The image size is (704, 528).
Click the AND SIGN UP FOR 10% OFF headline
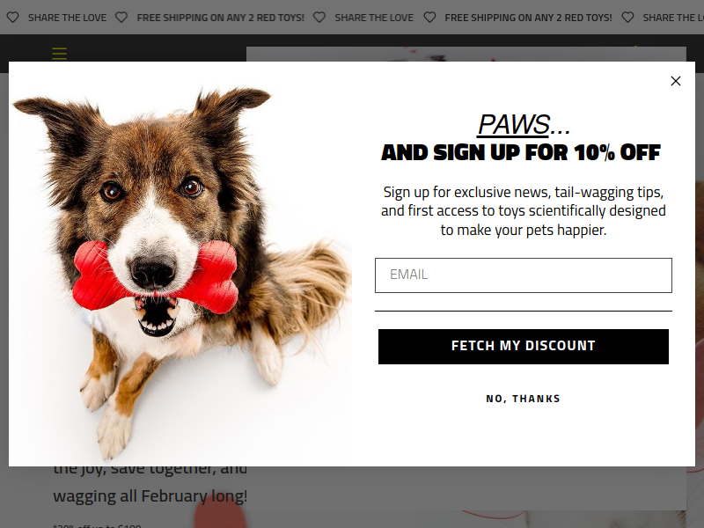coord(521,152)
